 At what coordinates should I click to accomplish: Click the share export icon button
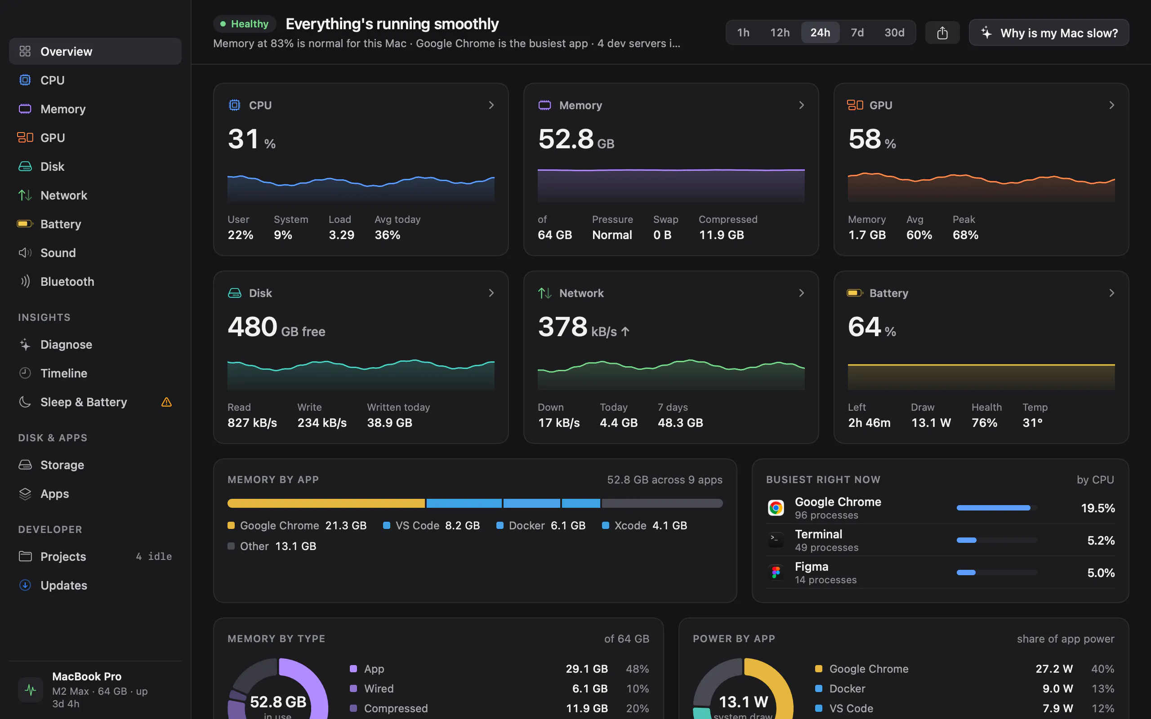coord(942,32)
